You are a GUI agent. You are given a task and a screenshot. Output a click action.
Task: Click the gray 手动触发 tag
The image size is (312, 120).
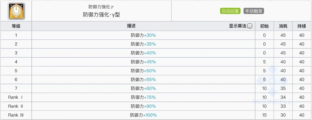click(x=254, y=11)
